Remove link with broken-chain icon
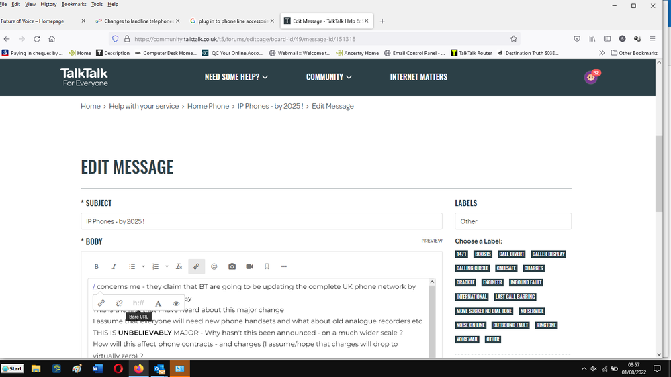This screenshot has height=377, width=671. 120,303
